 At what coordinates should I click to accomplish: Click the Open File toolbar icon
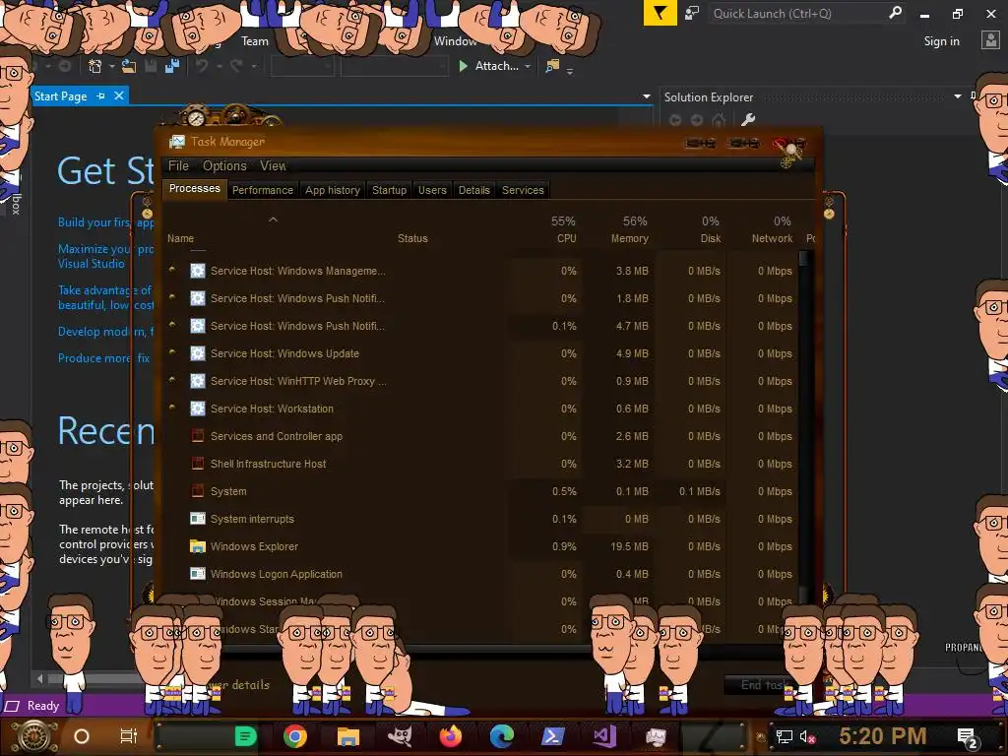click(129, 66)
